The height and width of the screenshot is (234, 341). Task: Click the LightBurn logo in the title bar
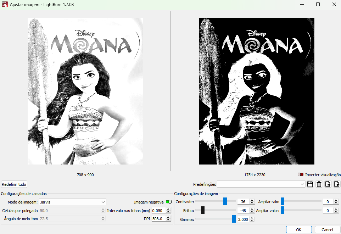coord(5,4)
